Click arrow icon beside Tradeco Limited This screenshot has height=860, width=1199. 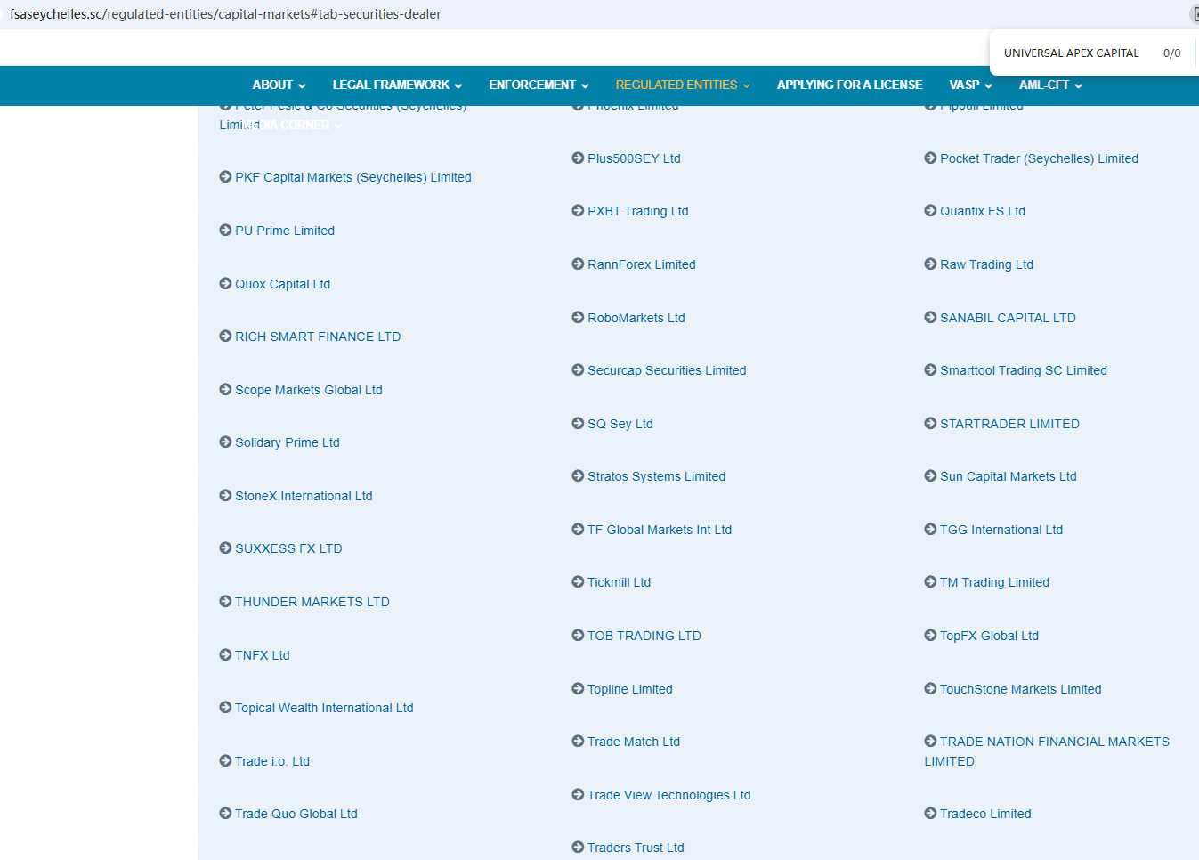[930, 814]
